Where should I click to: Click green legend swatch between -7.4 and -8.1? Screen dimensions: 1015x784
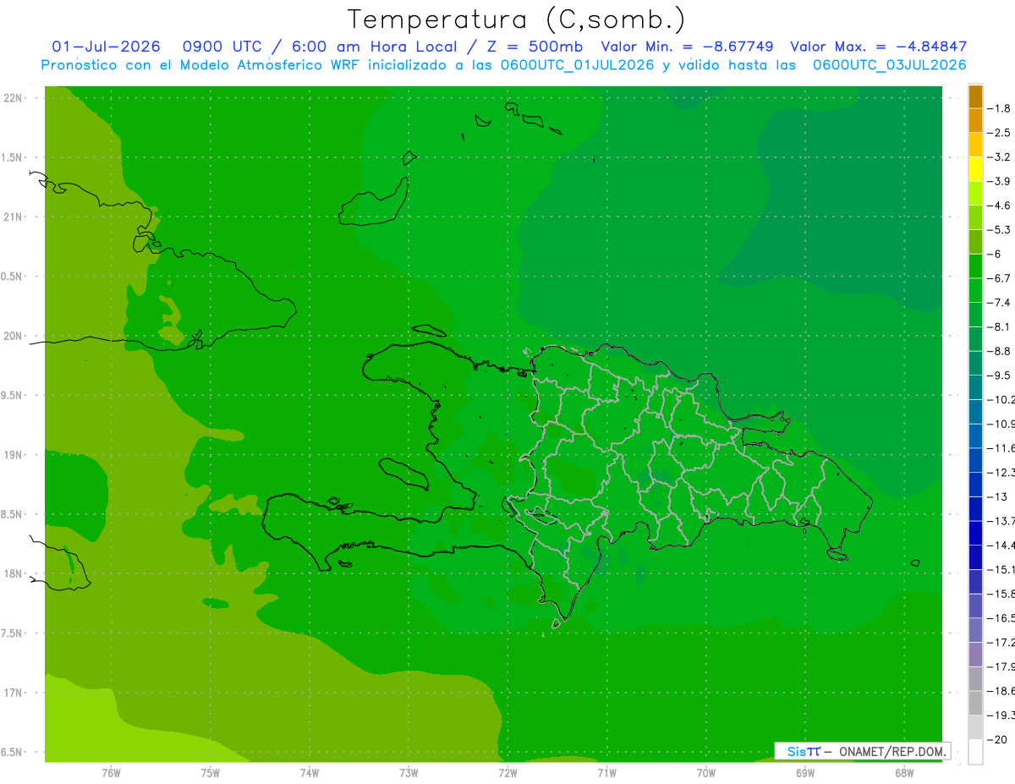[975, 315]
